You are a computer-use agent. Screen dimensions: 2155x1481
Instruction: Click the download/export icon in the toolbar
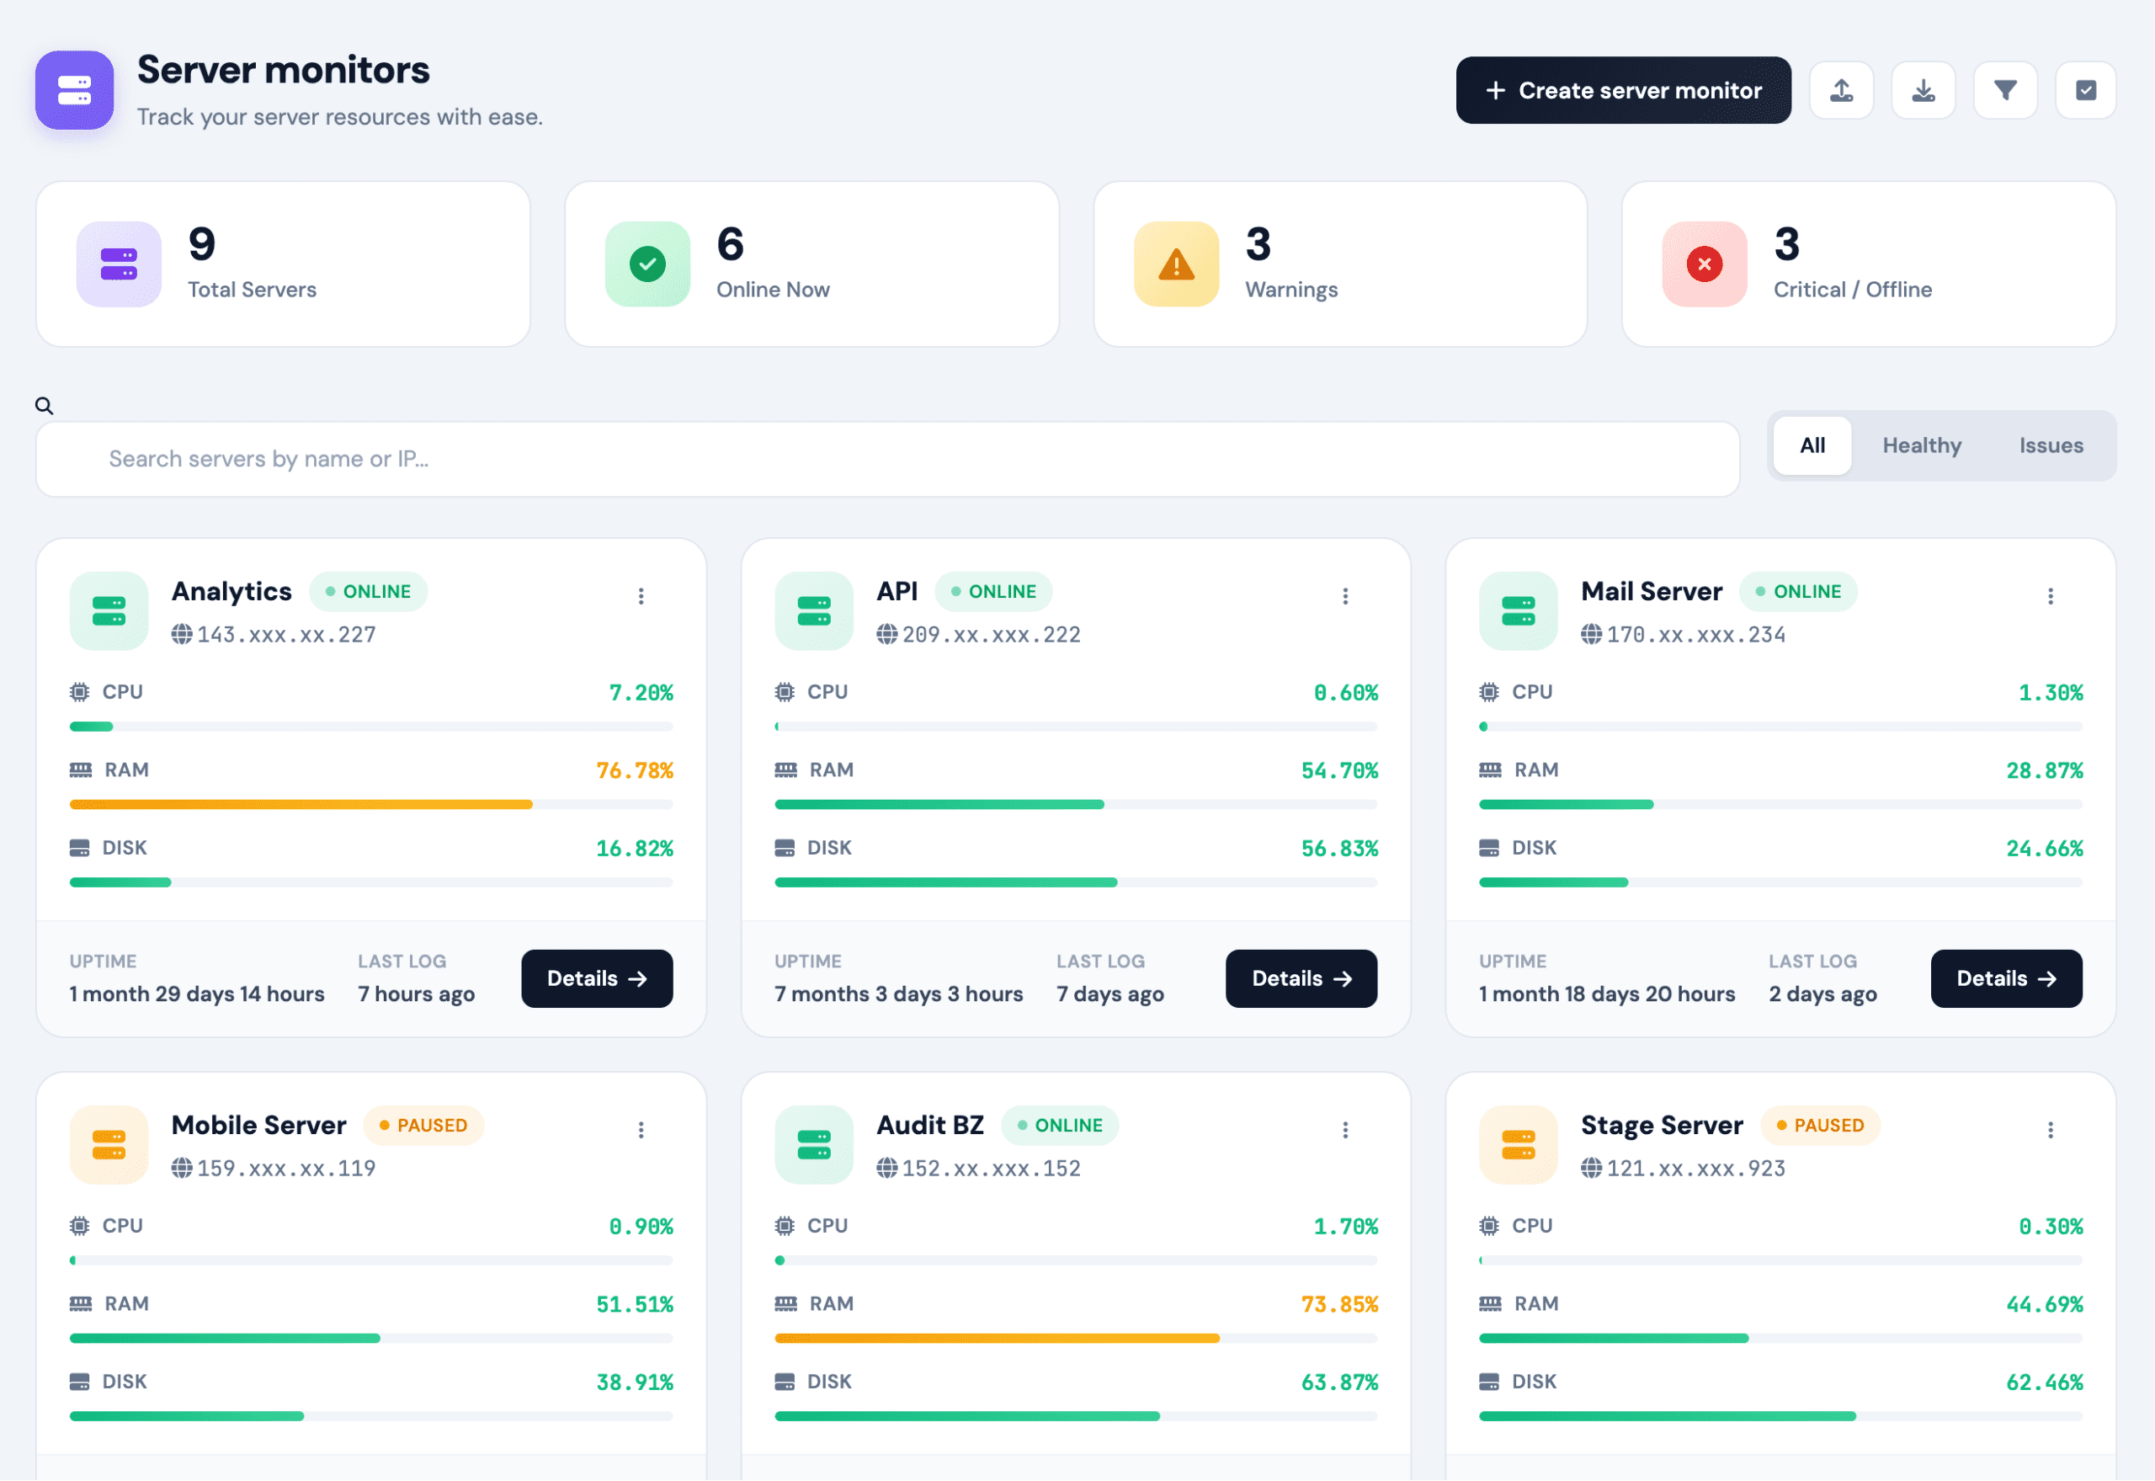click(x=1923, y=90)
